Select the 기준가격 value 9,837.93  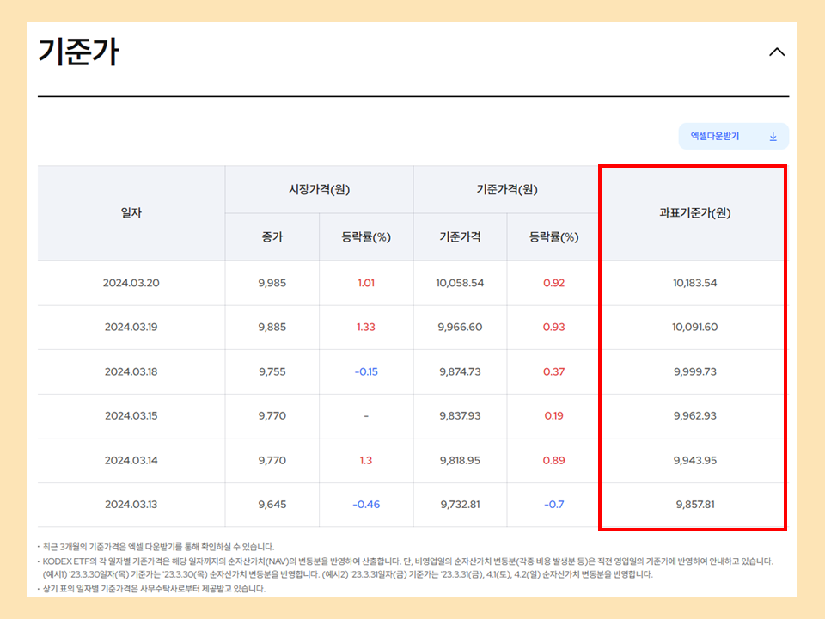(459, 415)
